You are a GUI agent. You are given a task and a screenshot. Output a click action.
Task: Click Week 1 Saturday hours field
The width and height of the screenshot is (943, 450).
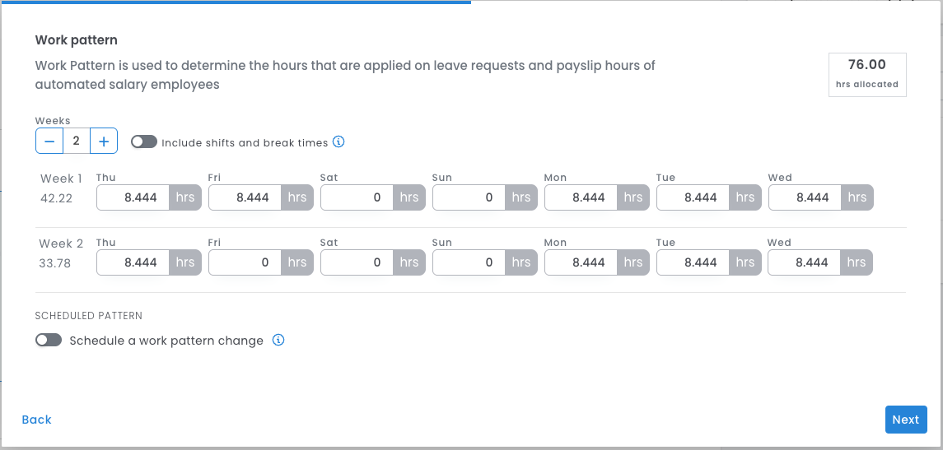(x=357, y=197)
